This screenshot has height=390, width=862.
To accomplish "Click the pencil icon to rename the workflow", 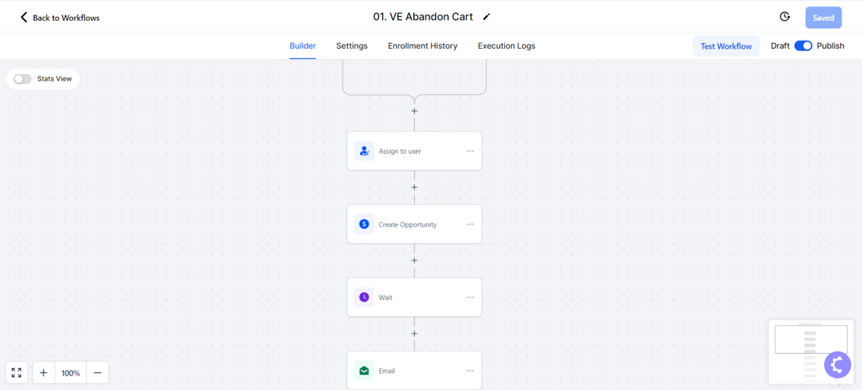I will point(486,17).
